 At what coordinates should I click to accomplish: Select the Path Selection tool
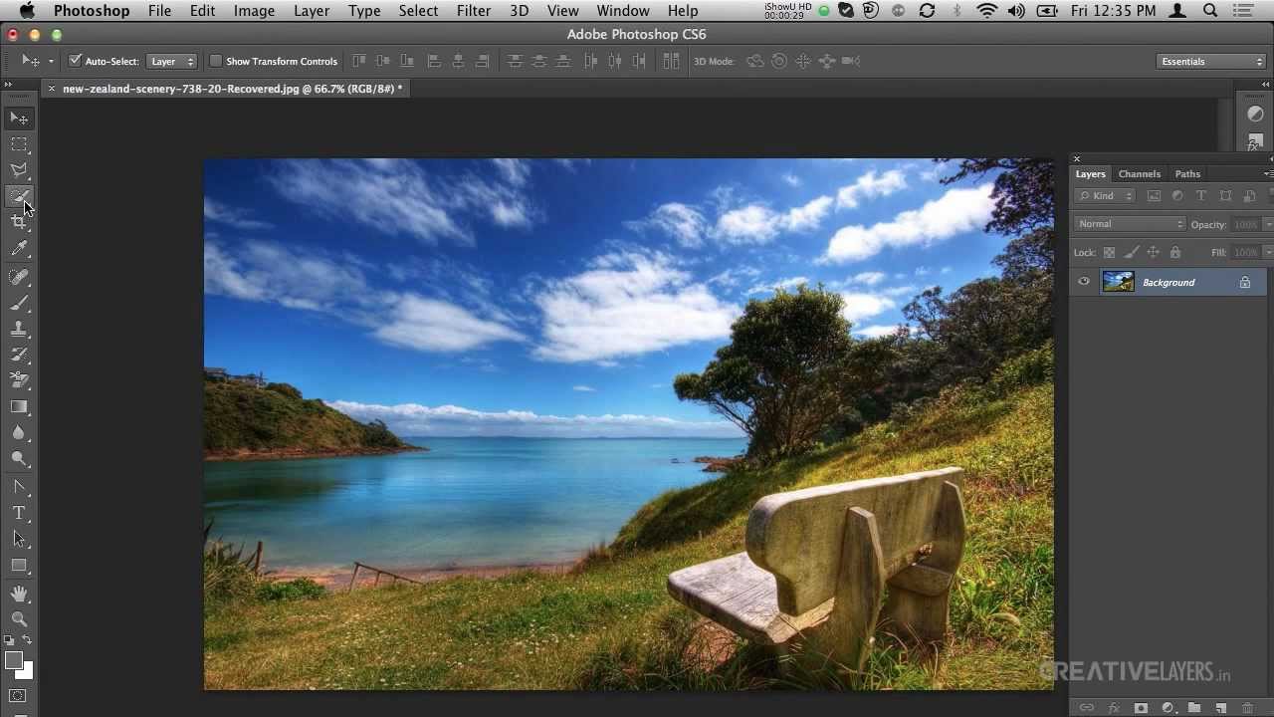pyautogui.click(x=19, y=539)
